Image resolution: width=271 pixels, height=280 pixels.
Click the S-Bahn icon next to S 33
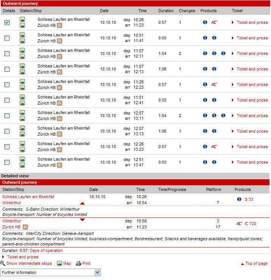point(239,199)
